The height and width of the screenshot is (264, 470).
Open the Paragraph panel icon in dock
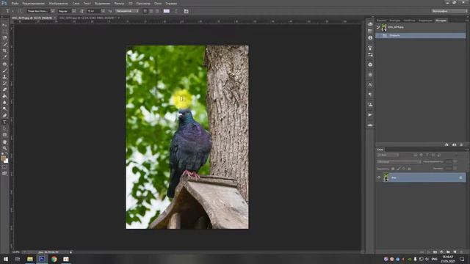pos(370,95)
